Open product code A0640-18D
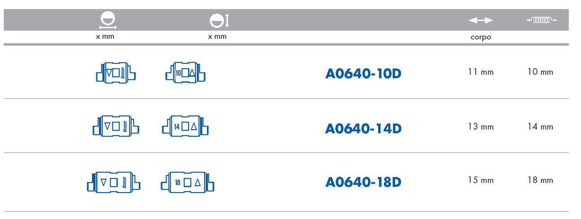Viewport: 581px width, 219px height. point(363,182)
